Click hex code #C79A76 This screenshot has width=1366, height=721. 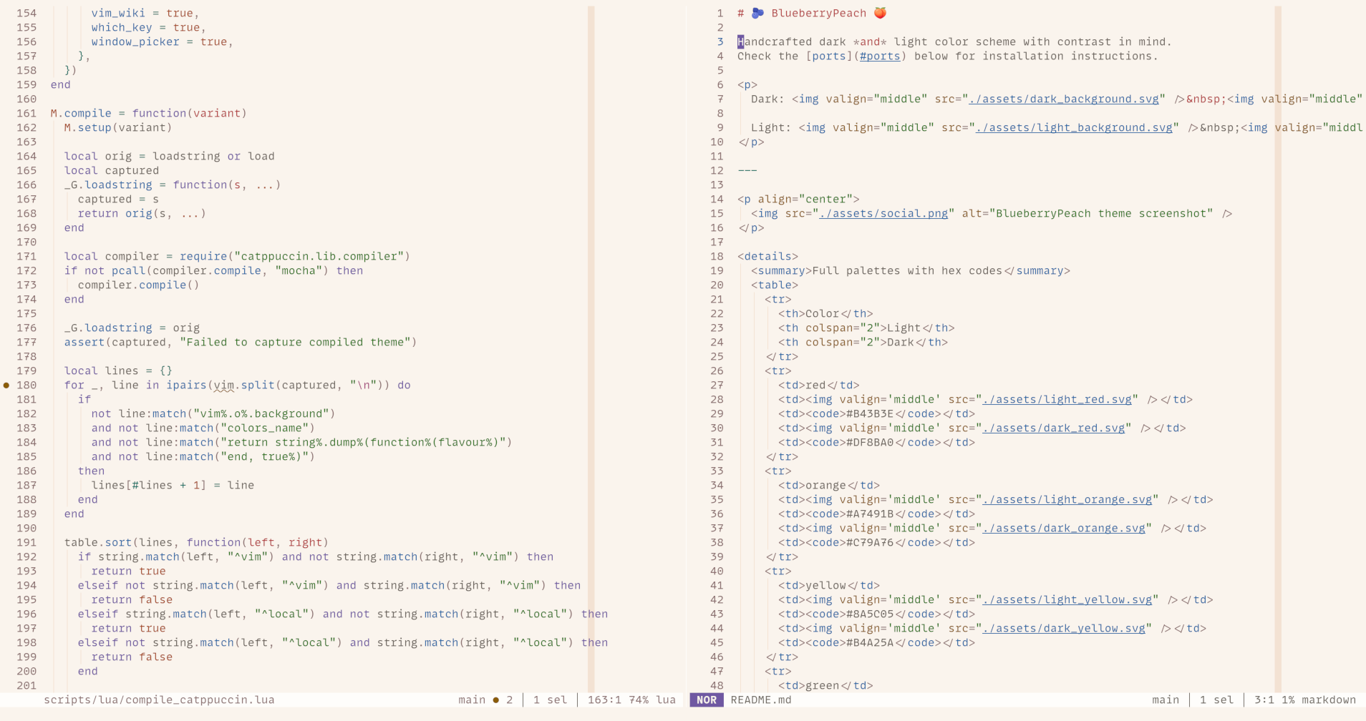pyautogui.click(x=870, y=542)
